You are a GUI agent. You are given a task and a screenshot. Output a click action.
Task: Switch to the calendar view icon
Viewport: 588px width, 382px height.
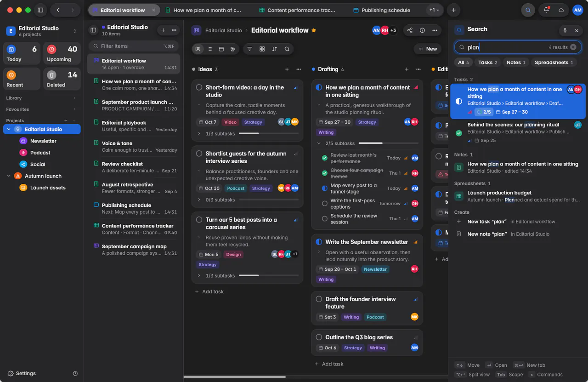point(221,49)
